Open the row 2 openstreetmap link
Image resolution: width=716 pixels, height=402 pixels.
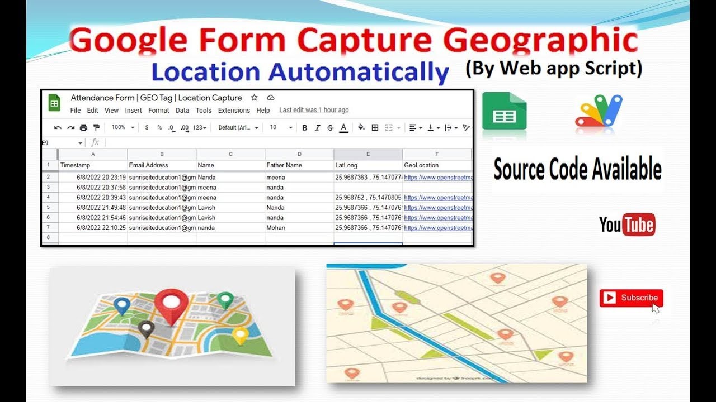(438, 178)
